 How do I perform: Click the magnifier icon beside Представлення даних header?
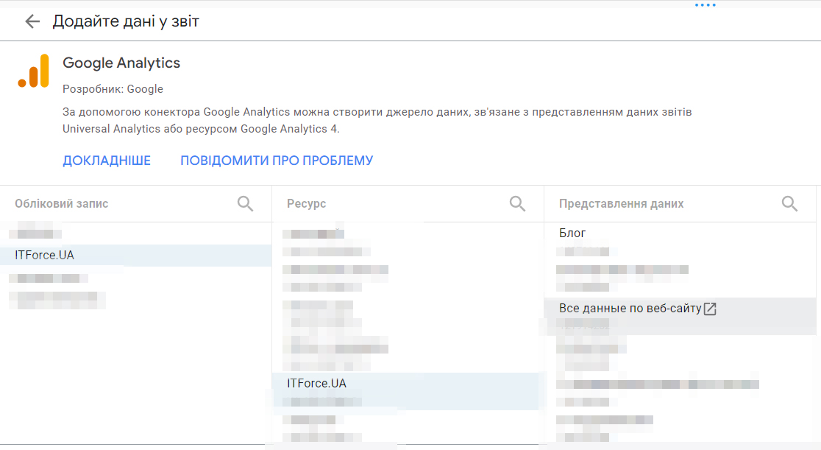(x=789, y=203)
